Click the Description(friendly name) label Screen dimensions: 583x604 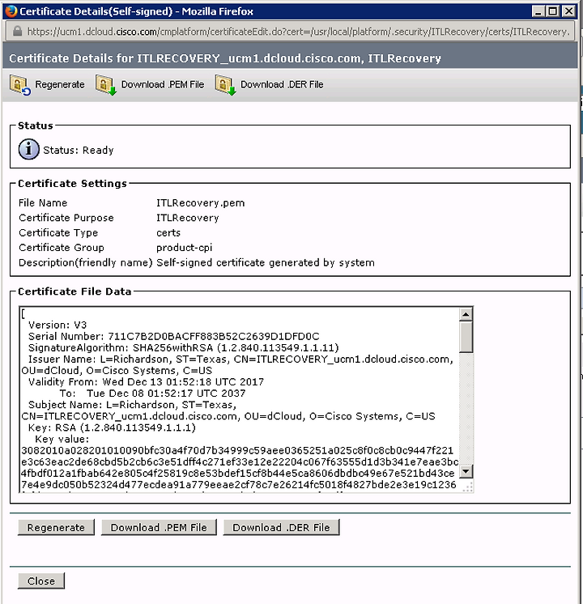(x=86, y=262)
